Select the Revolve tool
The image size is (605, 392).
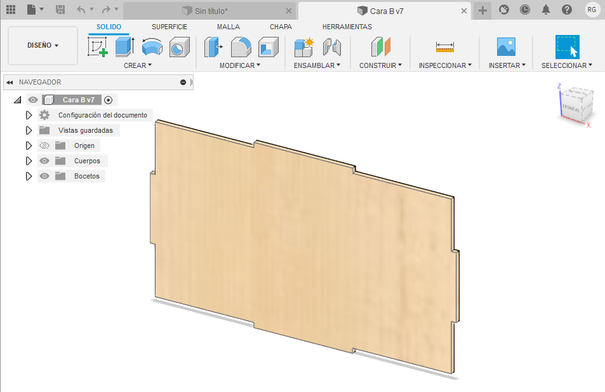coord(152,47)
